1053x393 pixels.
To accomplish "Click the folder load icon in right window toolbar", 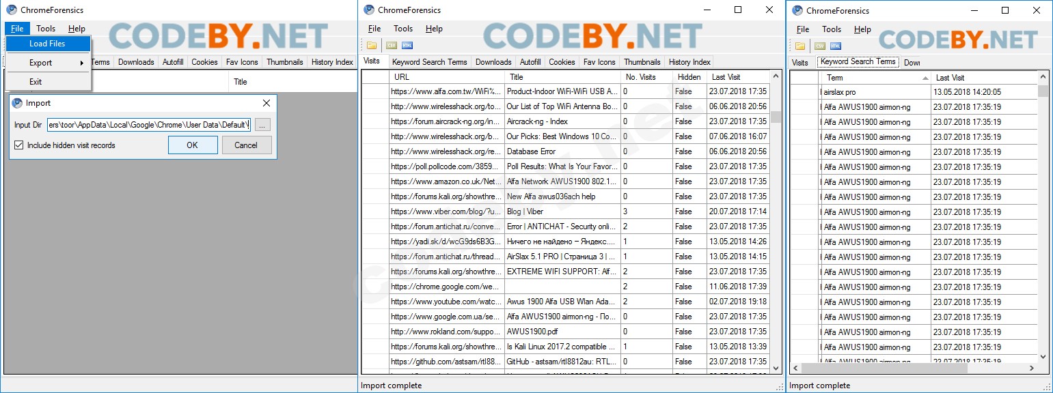I will (800, 46).
